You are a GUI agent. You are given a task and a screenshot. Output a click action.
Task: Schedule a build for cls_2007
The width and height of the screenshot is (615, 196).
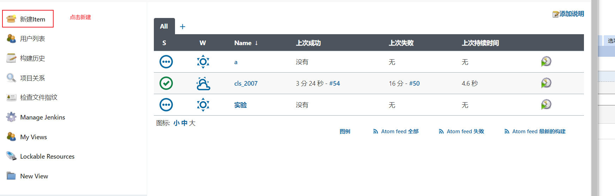[x=546, y=83]
